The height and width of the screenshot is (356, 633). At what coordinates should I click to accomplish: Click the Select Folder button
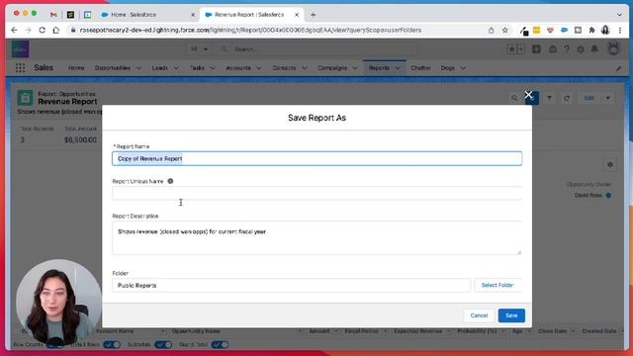coord(497,286)
